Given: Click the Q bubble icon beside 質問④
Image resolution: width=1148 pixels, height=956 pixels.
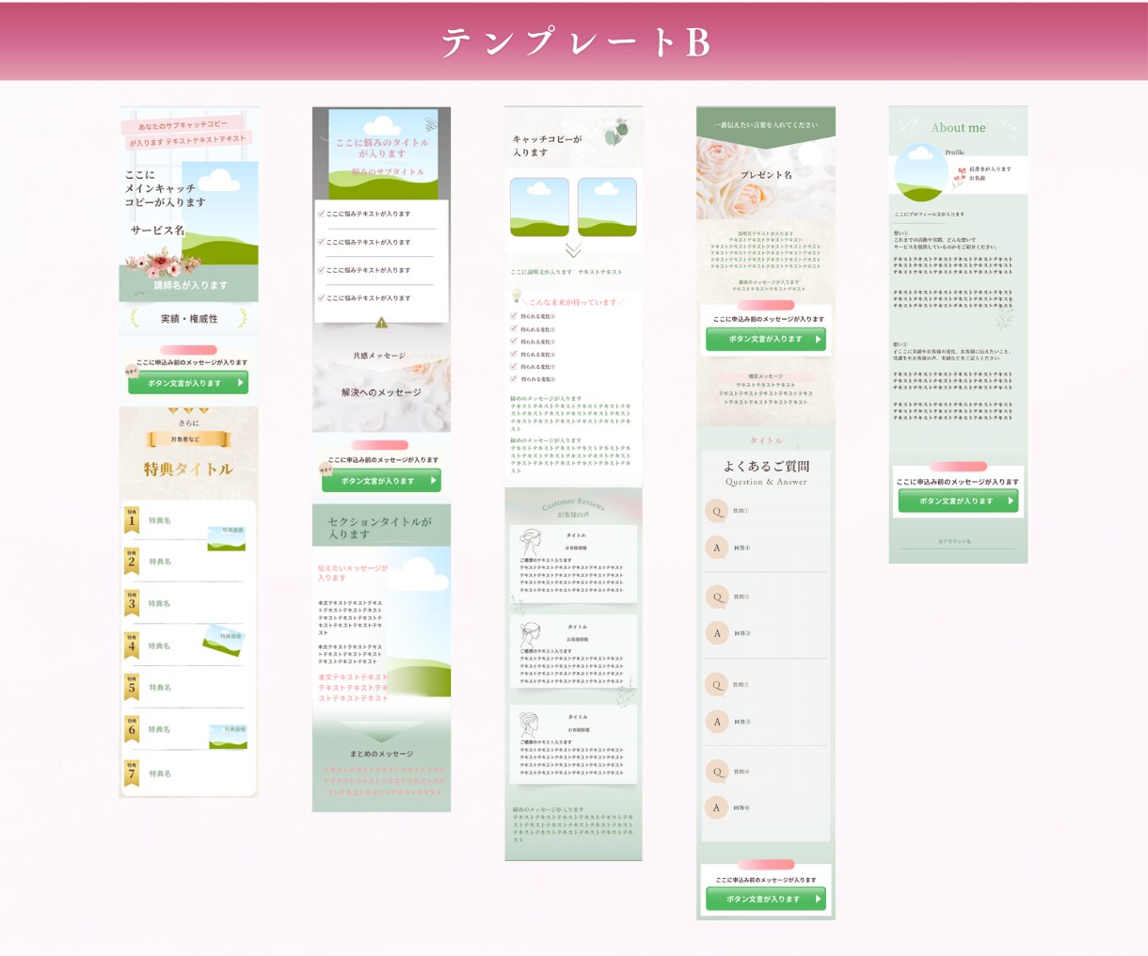Looking at the screenshot, I should pos(717,772).
